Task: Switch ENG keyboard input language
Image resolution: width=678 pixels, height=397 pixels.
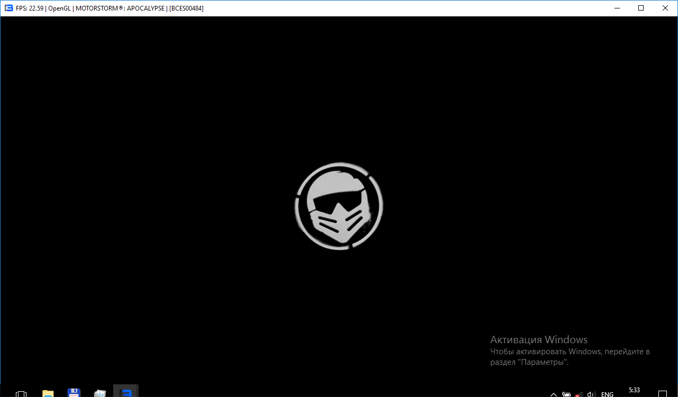Action: [x=607, y=394]
